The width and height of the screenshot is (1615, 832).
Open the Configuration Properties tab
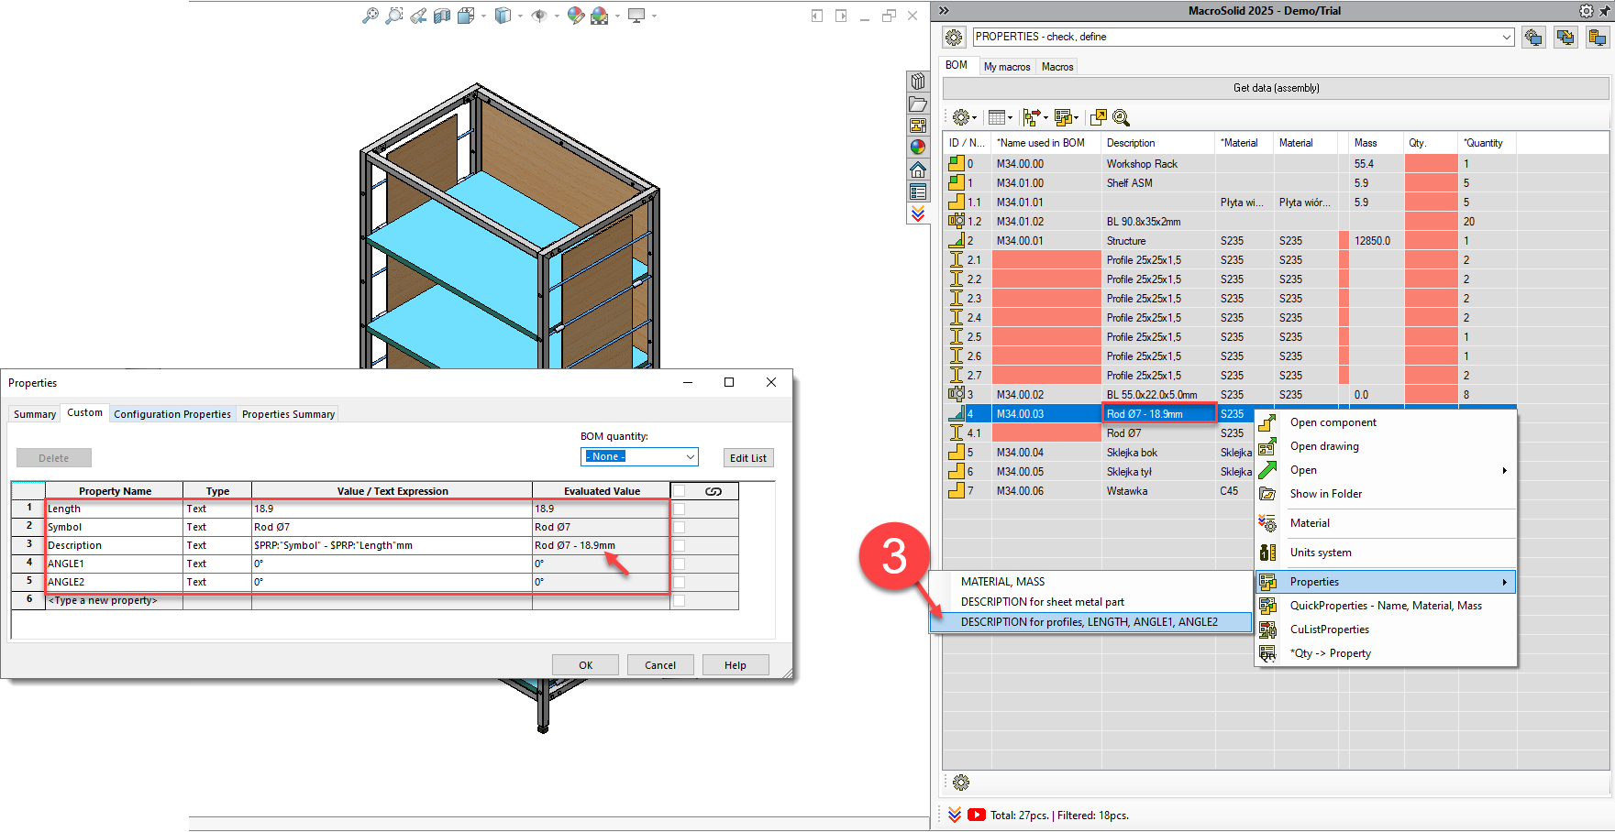[x=172, y=414]
